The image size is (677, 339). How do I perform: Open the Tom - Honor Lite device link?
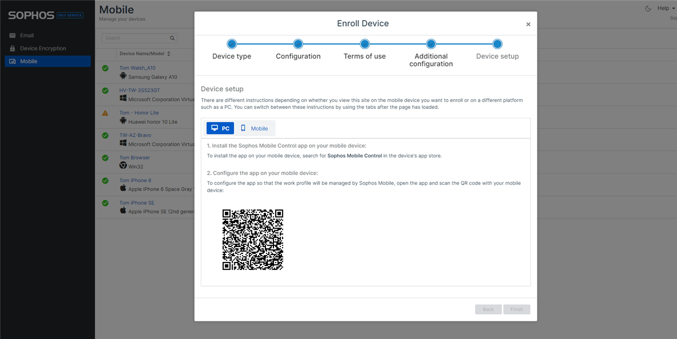point(139,113)
